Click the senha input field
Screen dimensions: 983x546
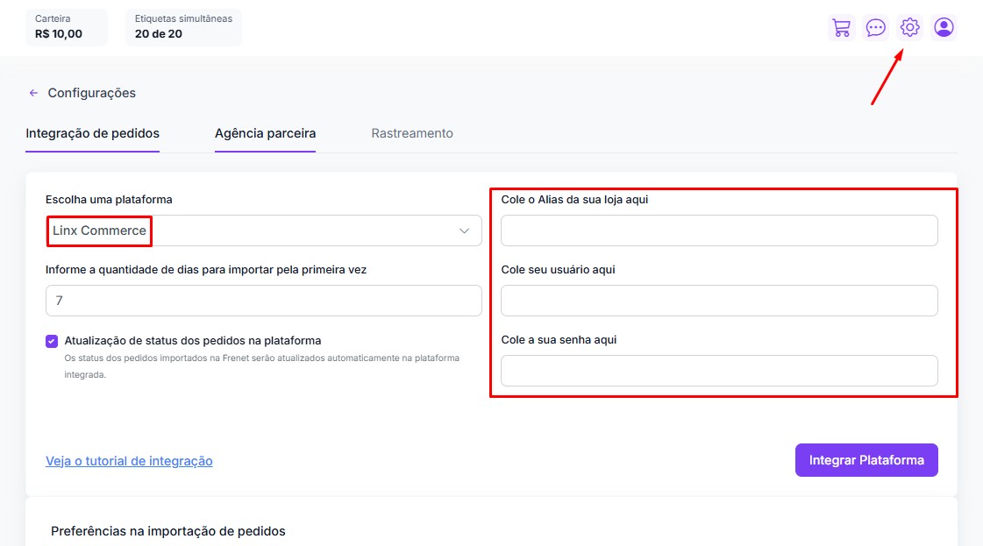point(719,371)
